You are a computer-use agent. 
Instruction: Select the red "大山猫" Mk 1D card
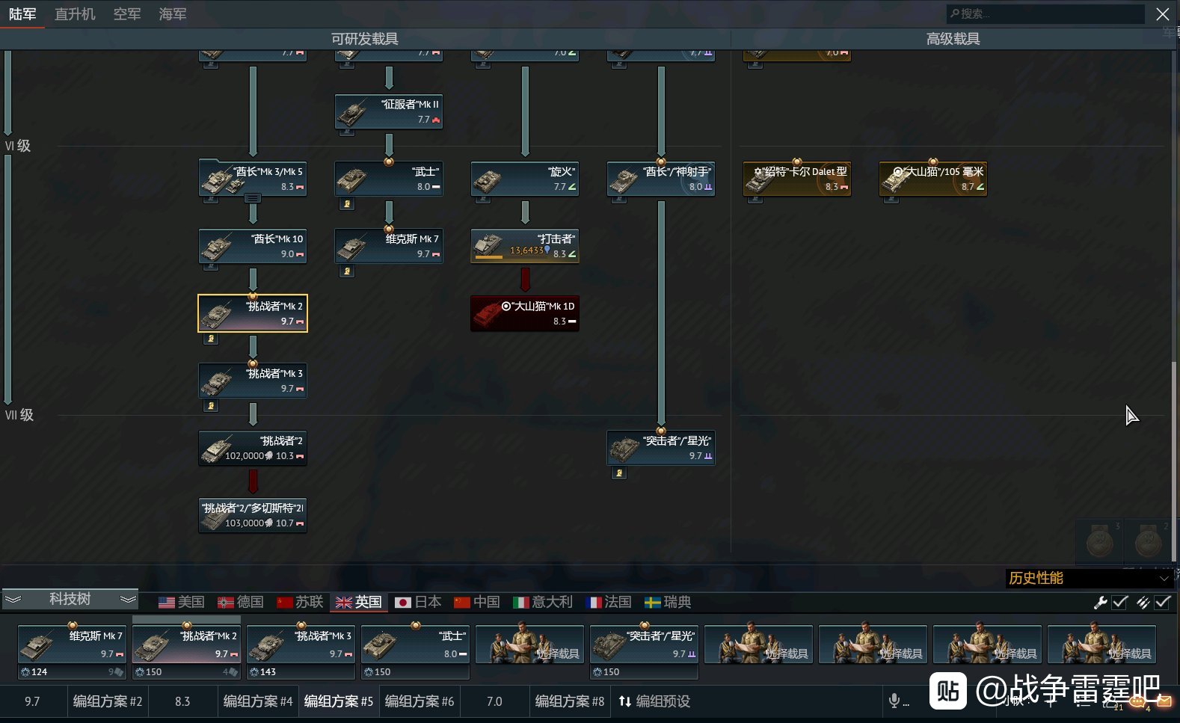point(525,313)
